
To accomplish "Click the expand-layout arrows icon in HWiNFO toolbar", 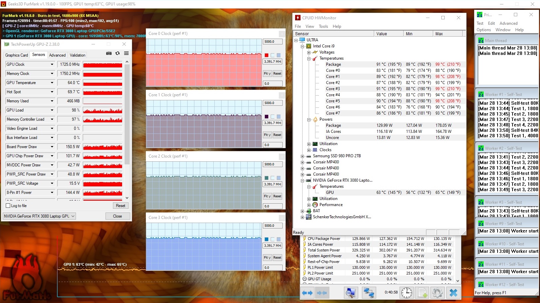I will [x=307, y=293].
